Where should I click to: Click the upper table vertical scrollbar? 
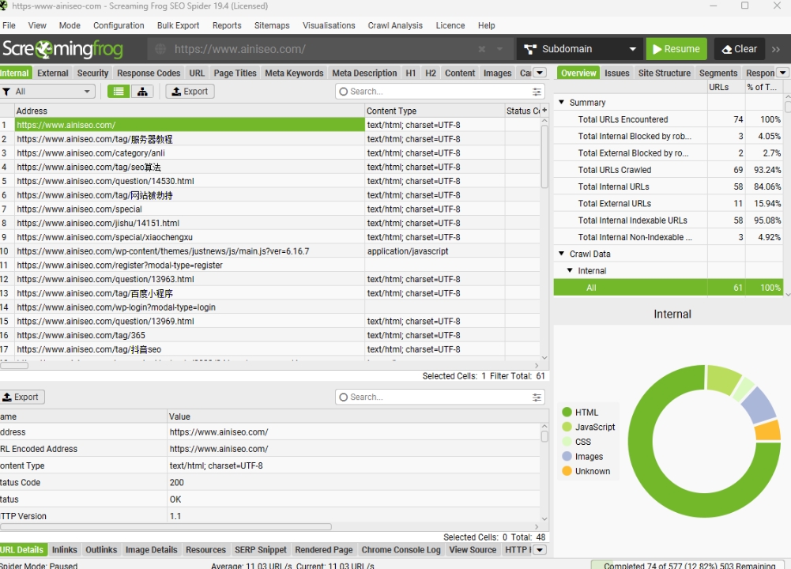[x=544, y=156]
